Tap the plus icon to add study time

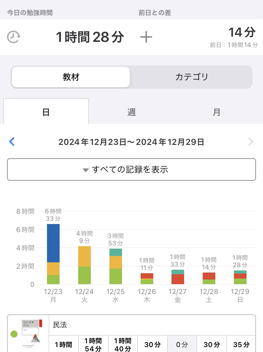tap(146, 37)
